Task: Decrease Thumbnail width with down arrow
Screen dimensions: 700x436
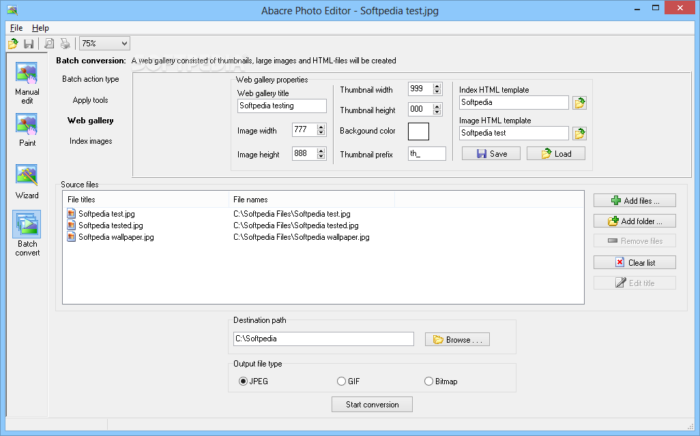Action: click(x=437, y=91)
